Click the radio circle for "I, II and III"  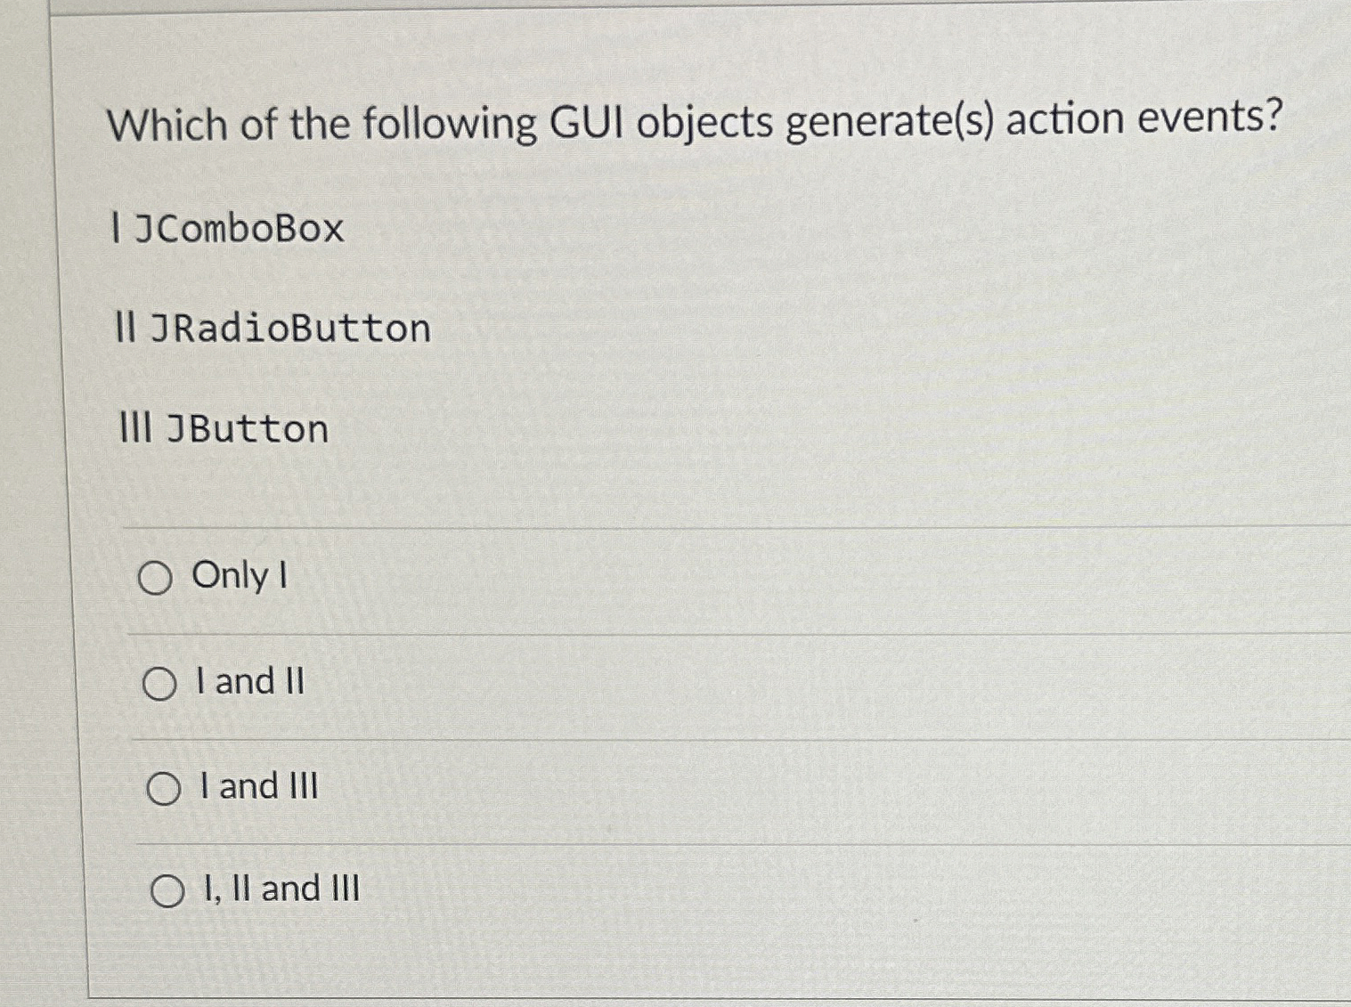pos(167,890)
